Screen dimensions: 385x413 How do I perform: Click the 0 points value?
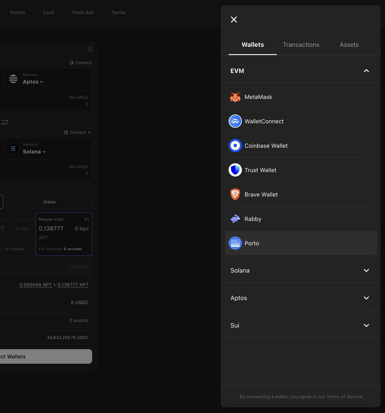[79, 320]
